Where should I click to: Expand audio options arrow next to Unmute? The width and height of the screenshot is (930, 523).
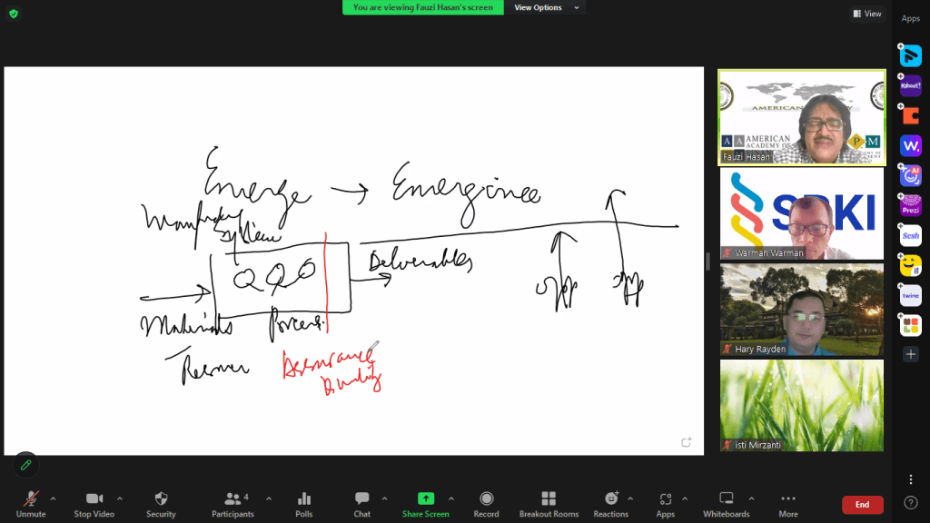pos(53,498)
